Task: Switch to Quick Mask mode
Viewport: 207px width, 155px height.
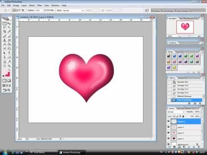Action: (x=9, y=81)
